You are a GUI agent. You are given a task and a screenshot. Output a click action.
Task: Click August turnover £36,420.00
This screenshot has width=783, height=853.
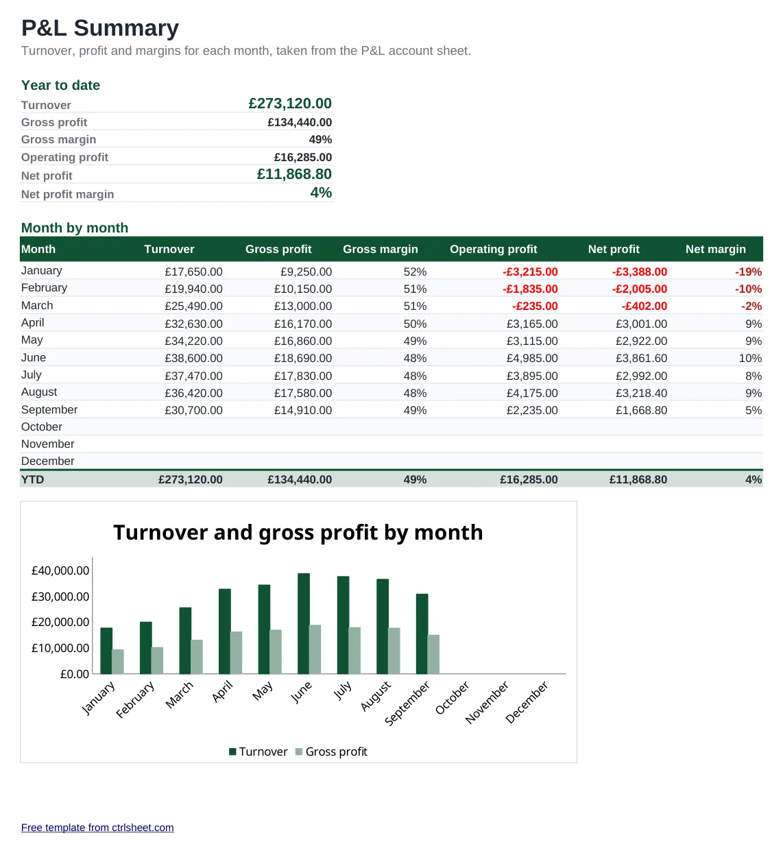(x=193, y=393)
